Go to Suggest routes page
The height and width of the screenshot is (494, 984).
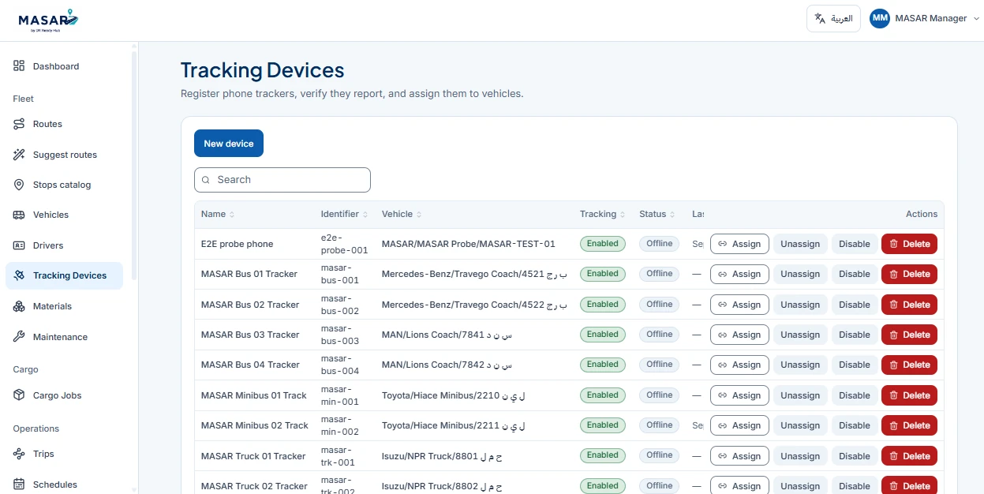64,155
